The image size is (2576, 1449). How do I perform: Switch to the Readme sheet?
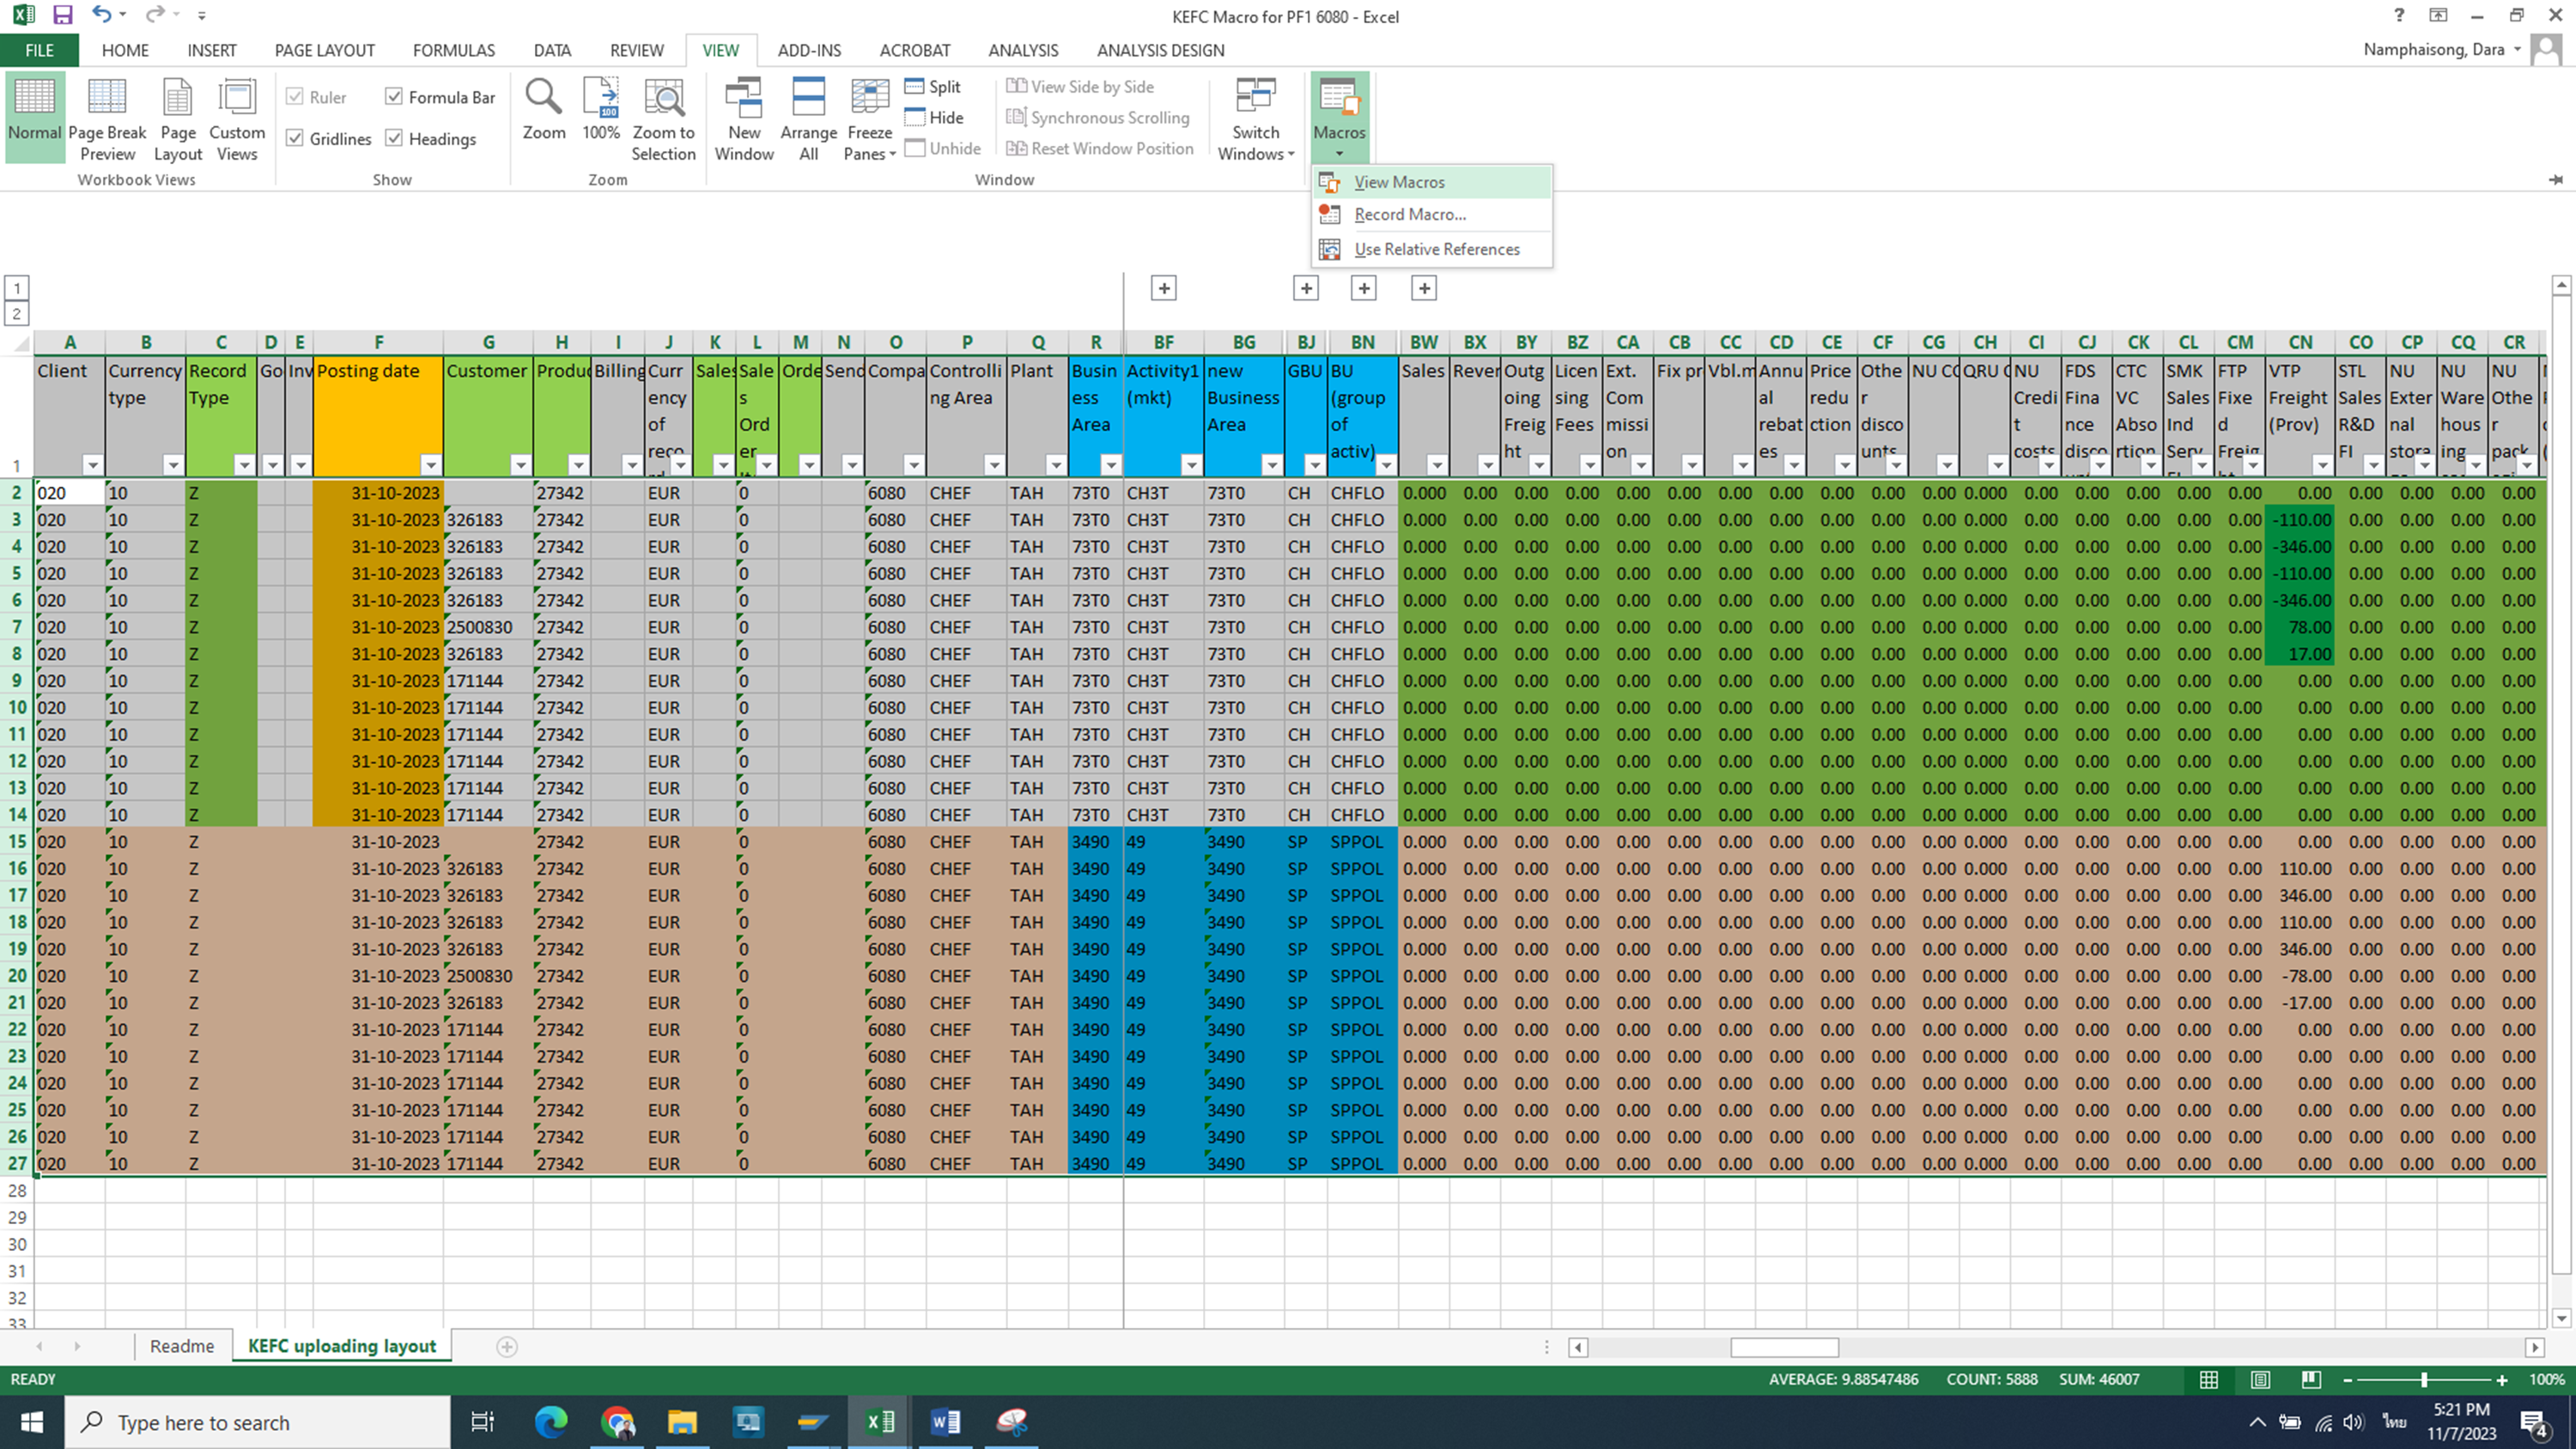[181, 1346]
